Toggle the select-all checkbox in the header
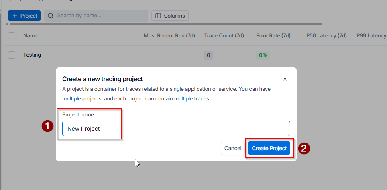The image size is (387, 190). [12, 36]
